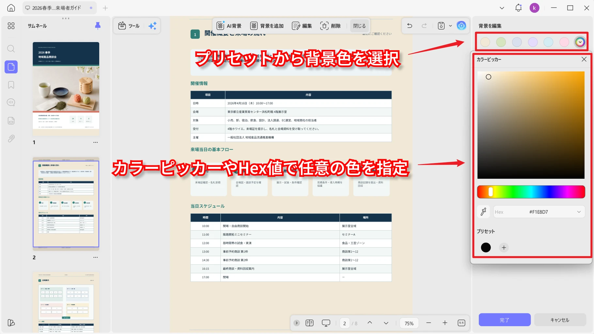Switch to two-page reading view
This screenshot has width=594, height=334.
(309, 323)
